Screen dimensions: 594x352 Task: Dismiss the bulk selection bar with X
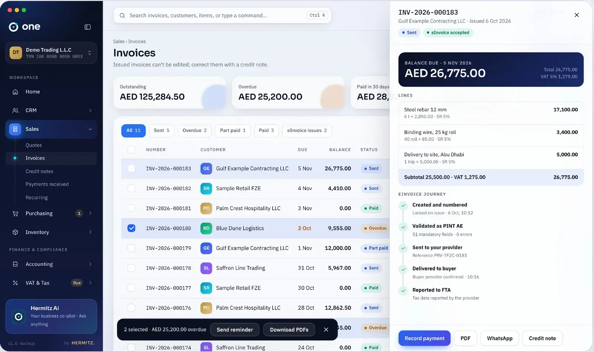click(x=326, y=330)
